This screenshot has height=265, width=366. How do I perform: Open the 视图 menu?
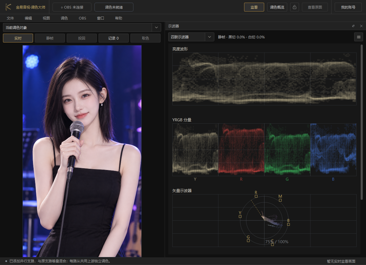(46, 18)
